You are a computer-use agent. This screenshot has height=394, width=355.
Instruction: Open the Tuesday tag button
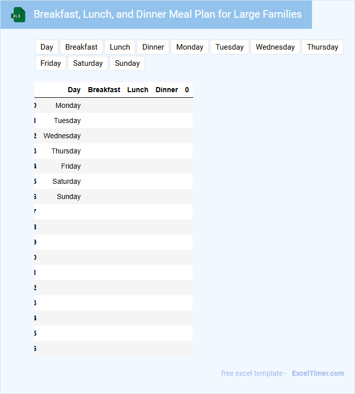(230, 47)
